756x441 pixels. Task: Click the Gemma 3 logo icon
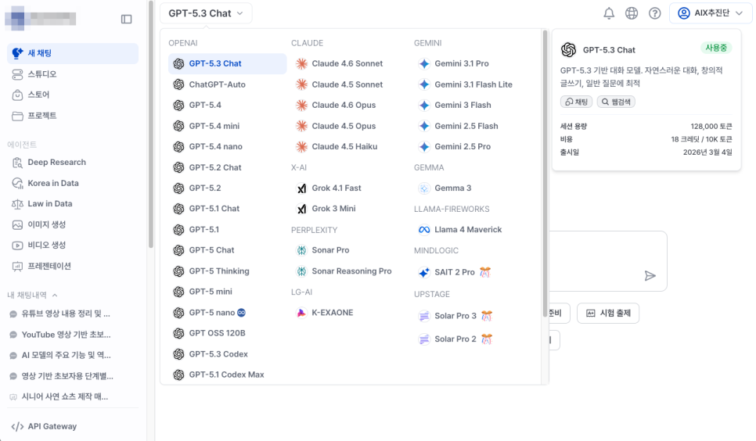[424, 188]
